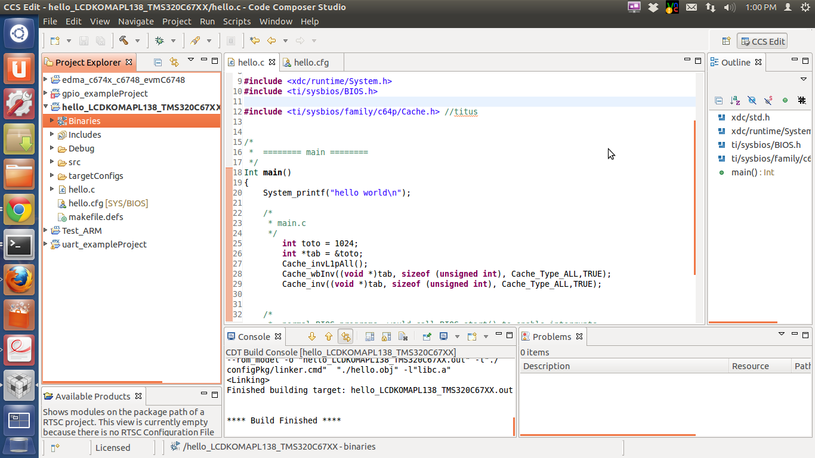Viewport: 815px width, 458px height.
Task: Select the Console tab
Action: click(x=254, y=336)
